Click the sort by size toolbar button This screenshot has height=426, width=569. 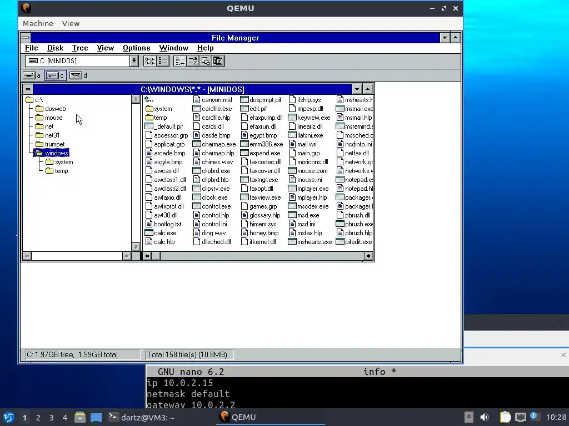pyautogui.click(x=206, y=61)
